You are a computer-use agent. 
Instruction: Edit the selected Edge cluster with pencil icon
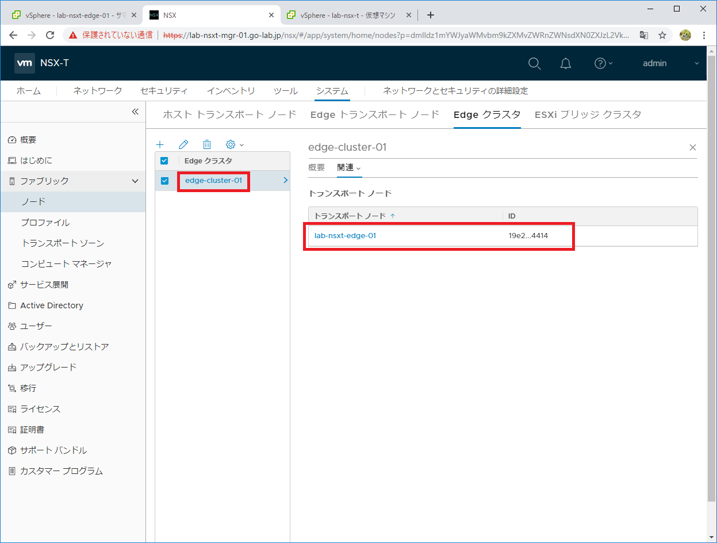coord(183,145)
